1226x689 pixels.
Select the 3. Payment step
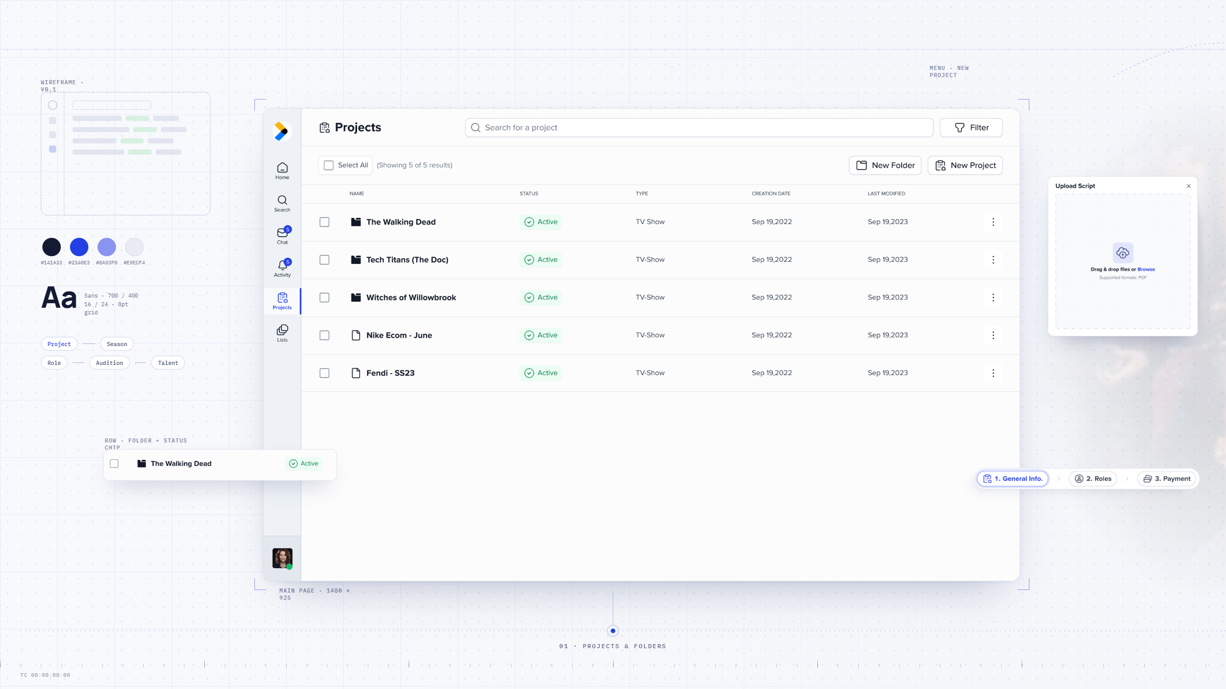(1167, 479)
